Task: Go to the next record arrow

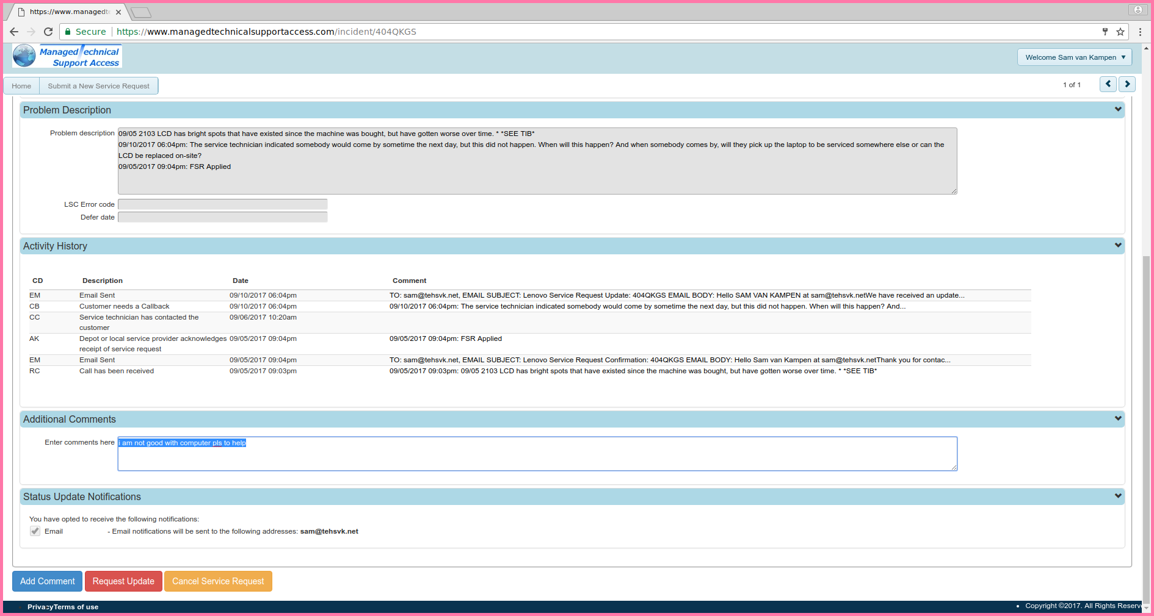Action: (1127, 84)
